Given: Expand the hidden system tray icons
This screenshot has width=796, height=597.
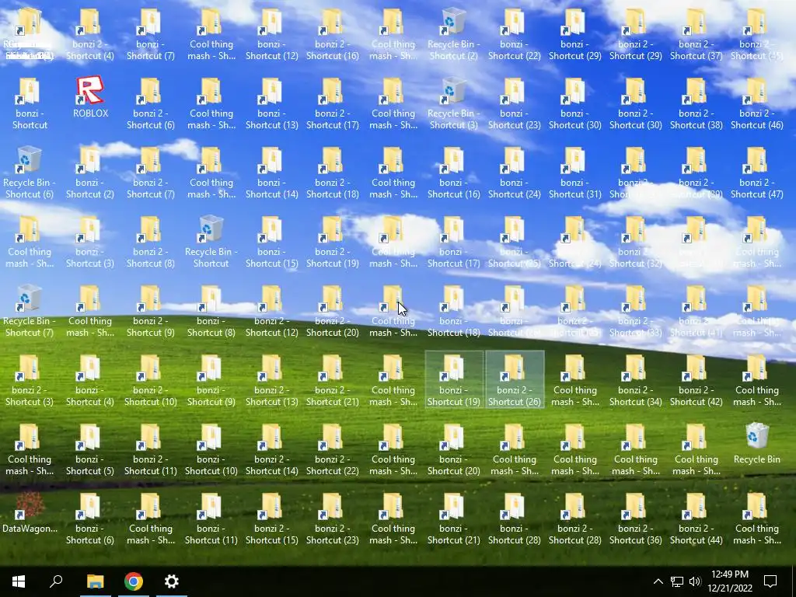Looking at the screenshot, I should [658, 581].
